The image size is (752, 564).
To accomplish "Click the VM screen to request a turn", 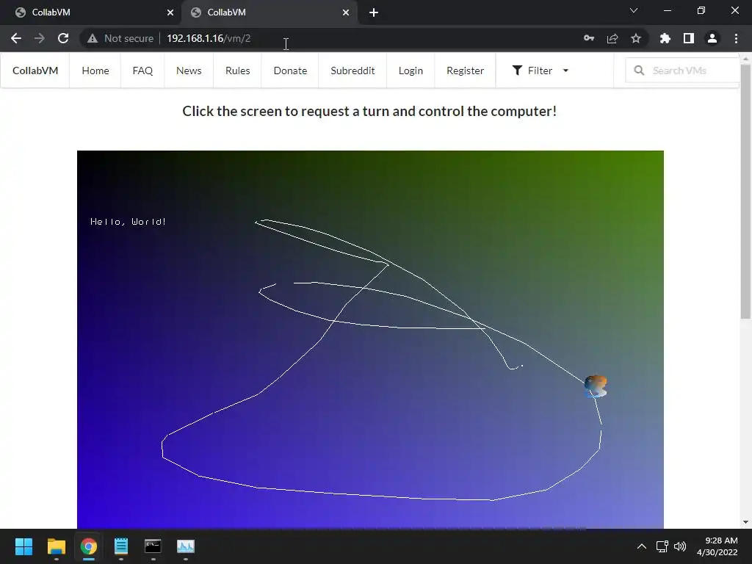I will (x=370, y=339).
